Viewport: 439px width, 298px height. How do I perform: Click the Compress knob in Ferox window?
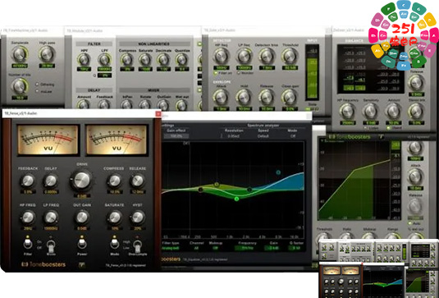tap(114, 181)
